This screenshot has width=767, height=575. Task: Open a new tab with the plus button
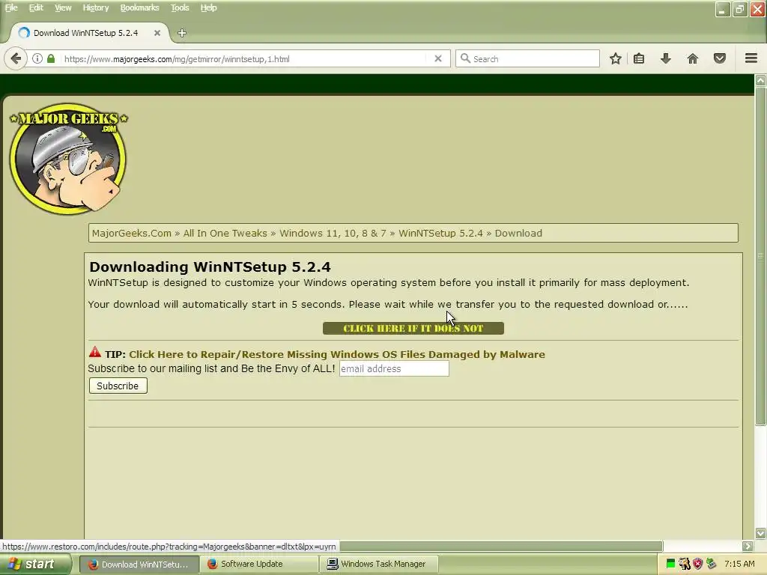[x=182, y=33]
